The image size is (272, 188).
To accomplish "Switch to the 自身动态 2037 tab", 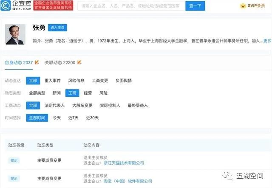I will (19, 62).
